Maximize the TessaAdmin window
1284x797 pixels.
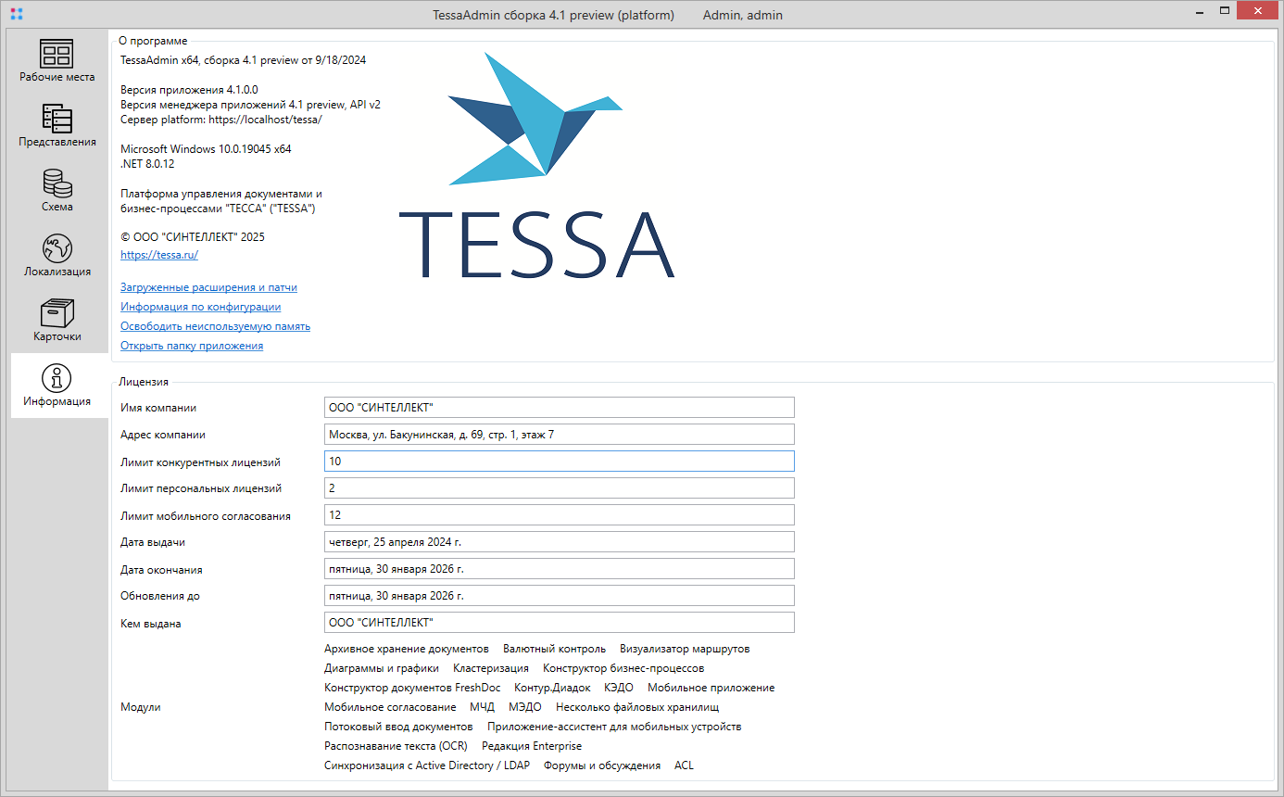pyautogui.click(x=1224, y=11)
